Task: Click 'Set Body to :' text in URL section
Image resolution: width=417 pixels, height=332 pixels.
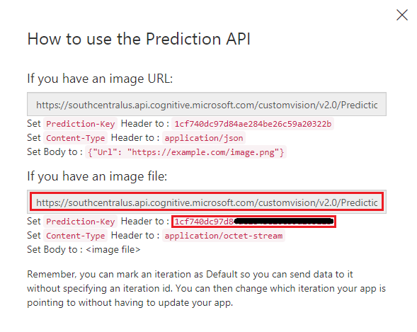Action: [x=55, y=151]
